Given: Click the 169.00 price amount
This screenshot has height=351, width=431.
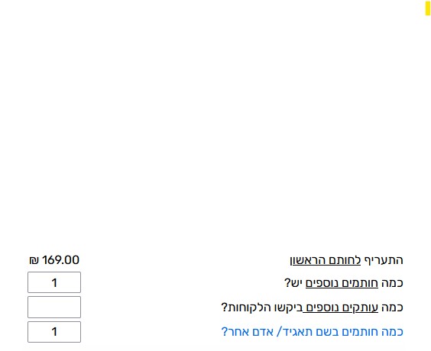Looking at the screenshot, I should [x=60, y=260].
